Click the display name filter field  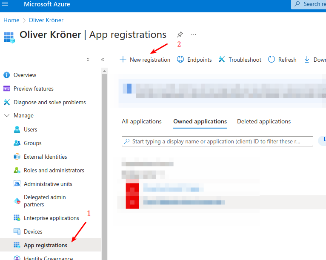(217, 141)
